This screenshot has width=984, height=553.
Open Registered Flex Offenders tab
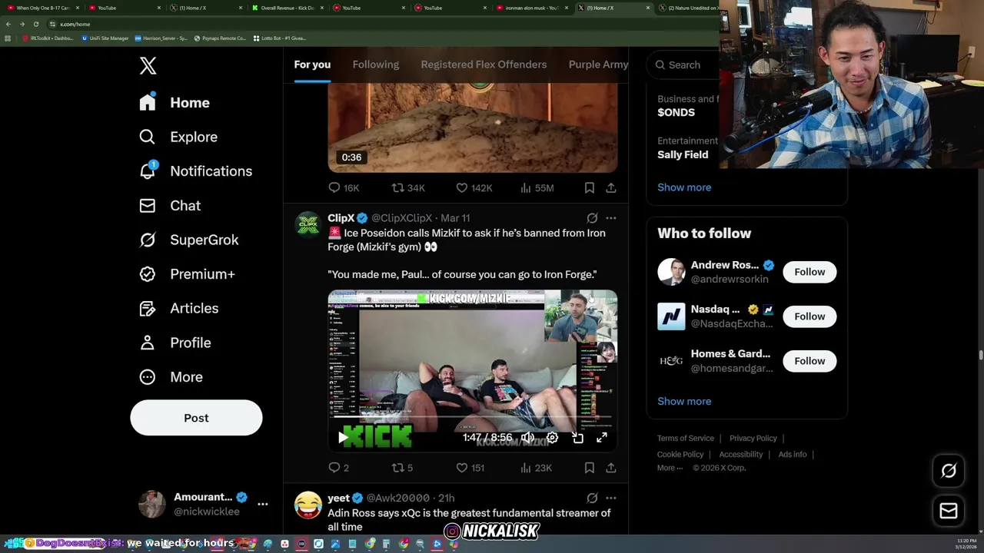[484, 65]
